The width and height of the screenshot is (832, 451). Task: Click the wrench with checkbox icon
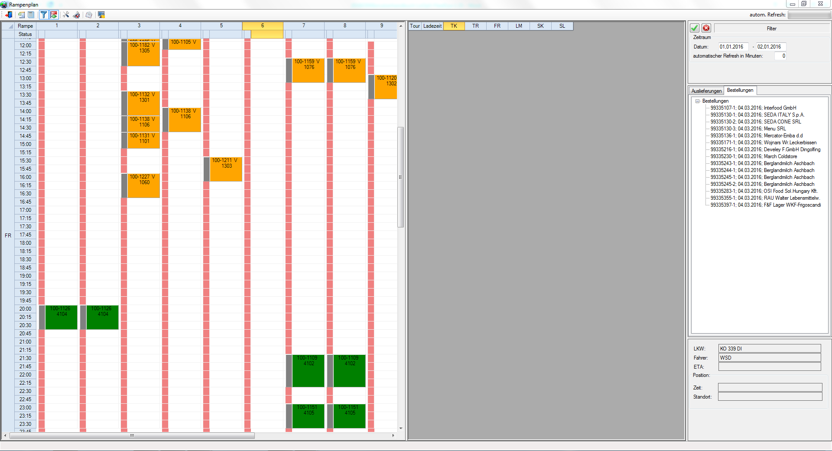tap(77, 15)
